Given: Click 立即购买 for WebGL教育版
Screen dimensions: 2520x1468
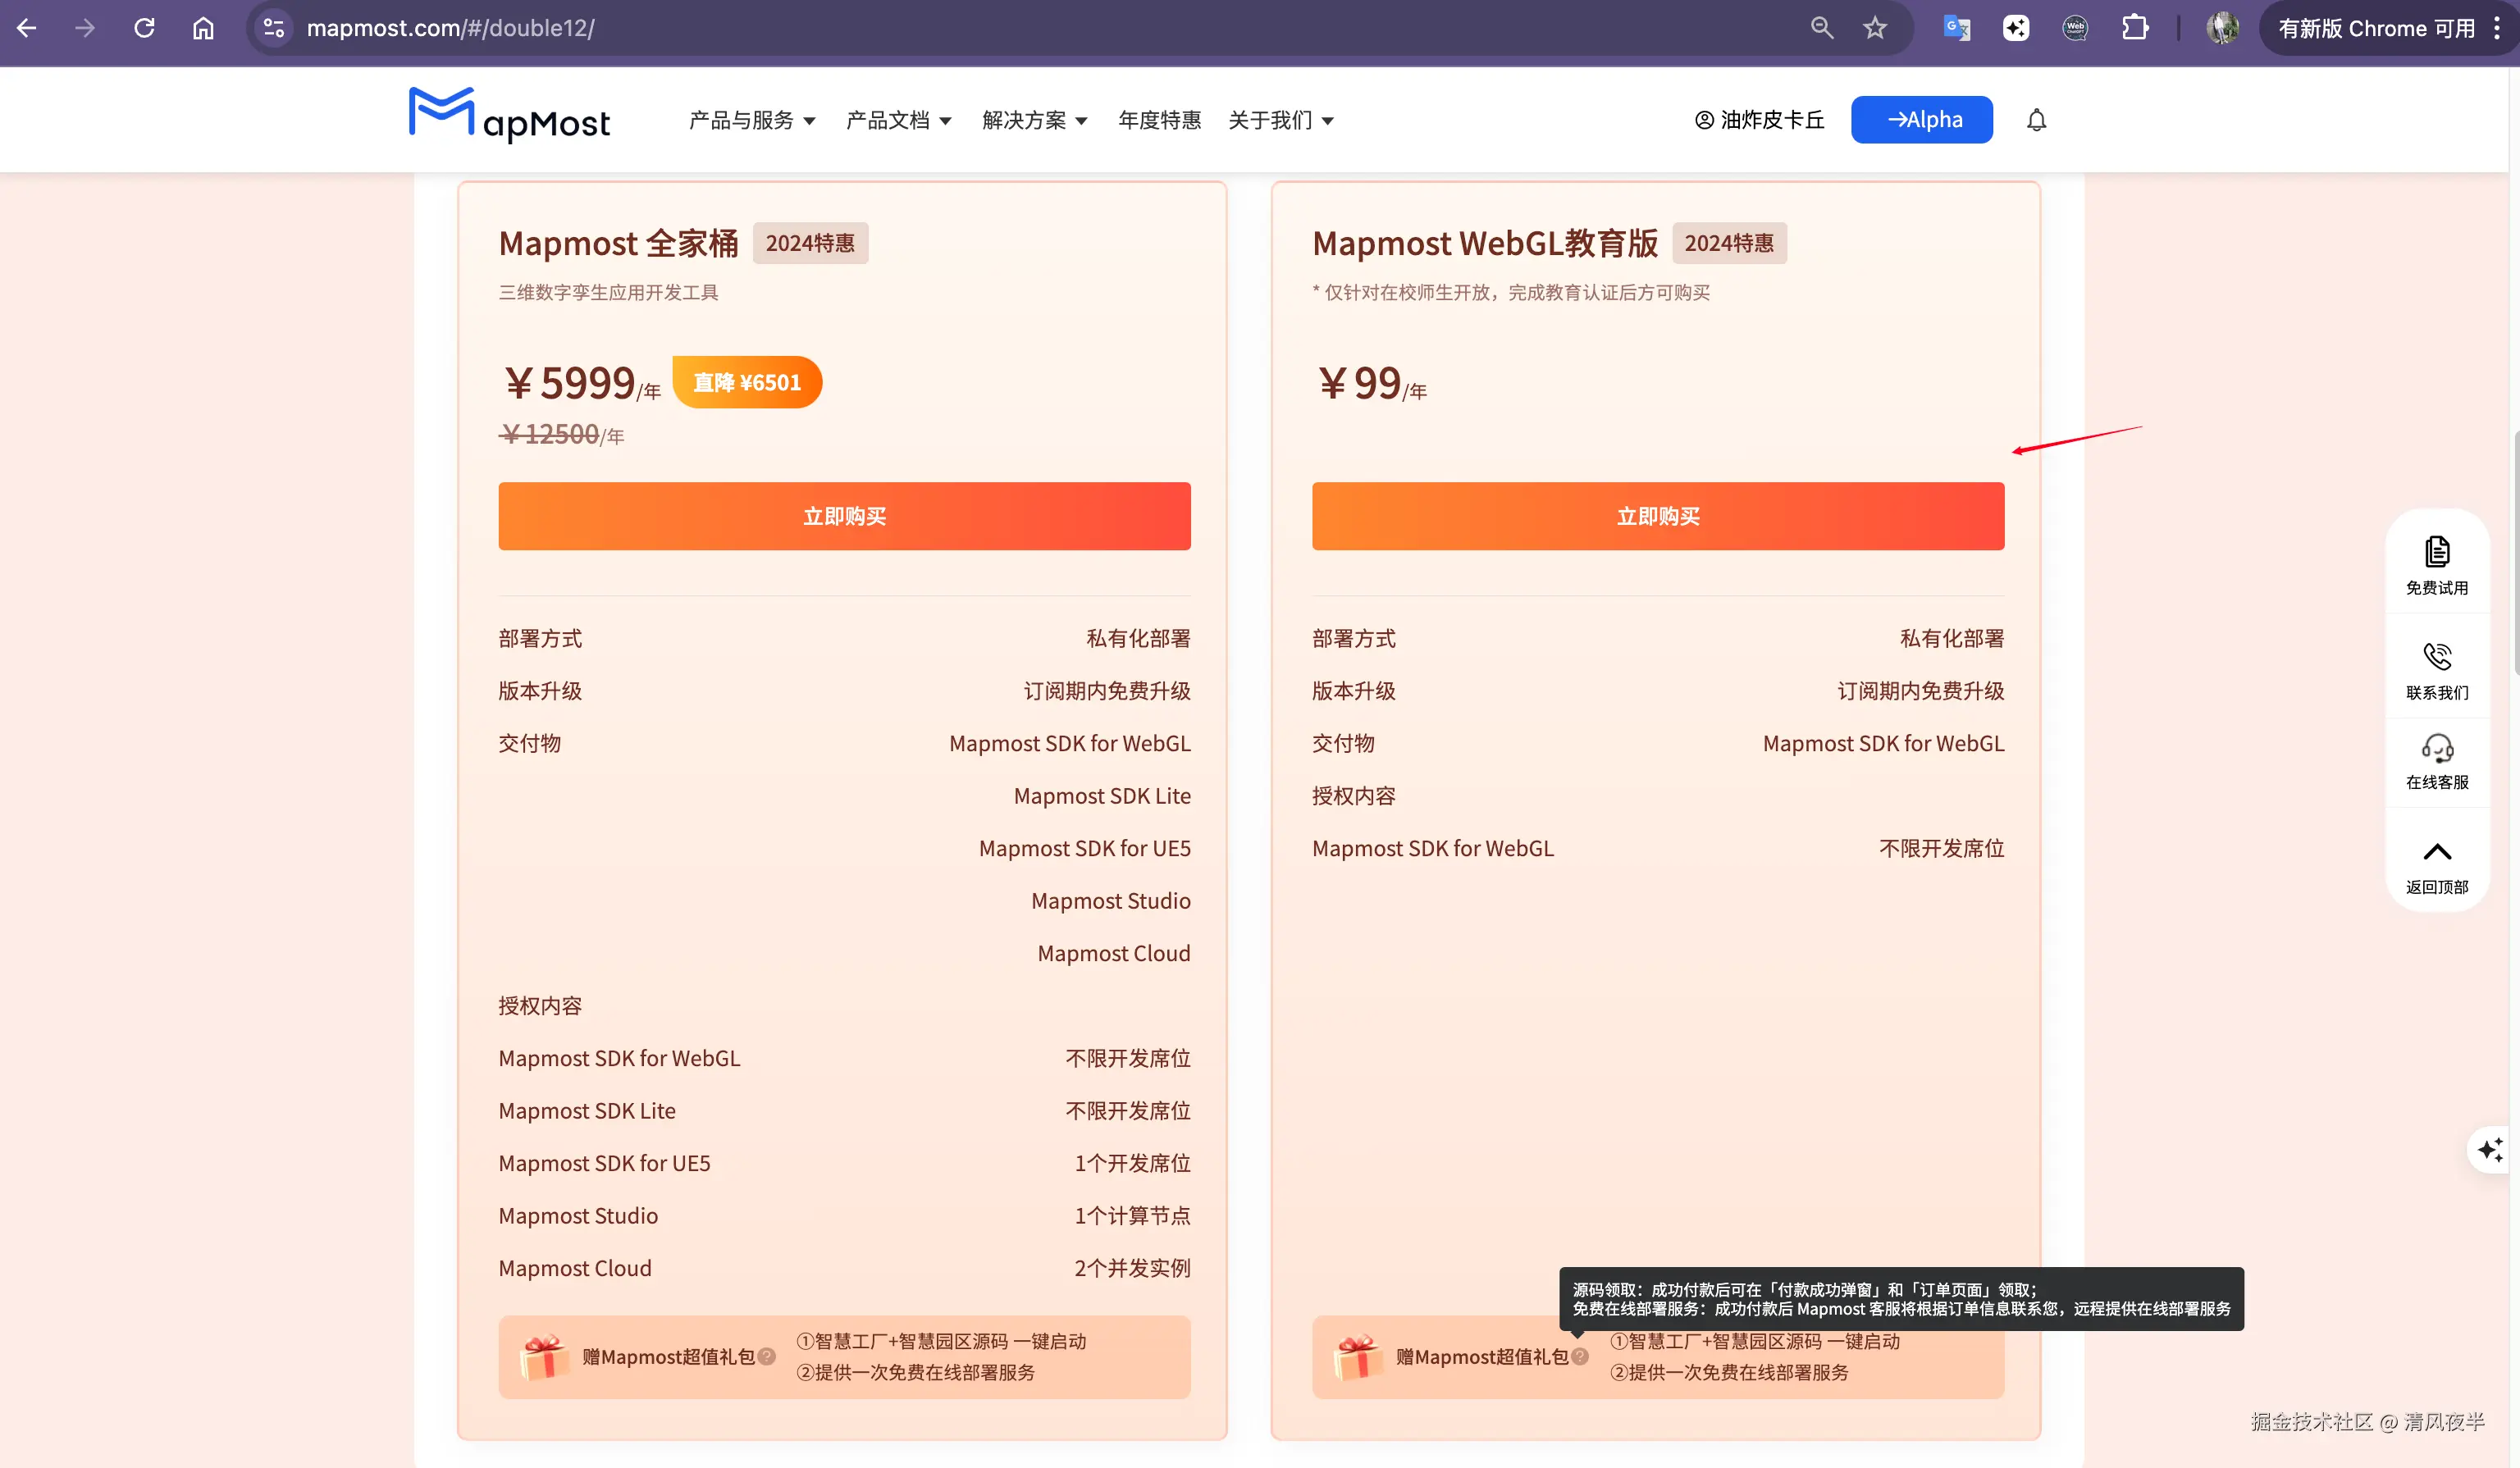Looking at the screenshot, I should (x=1657, y=516).
